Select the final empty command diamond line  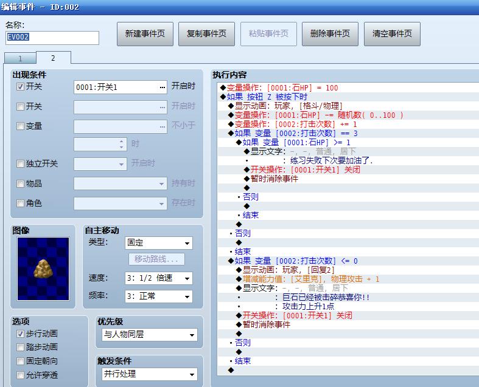[348, 370]
